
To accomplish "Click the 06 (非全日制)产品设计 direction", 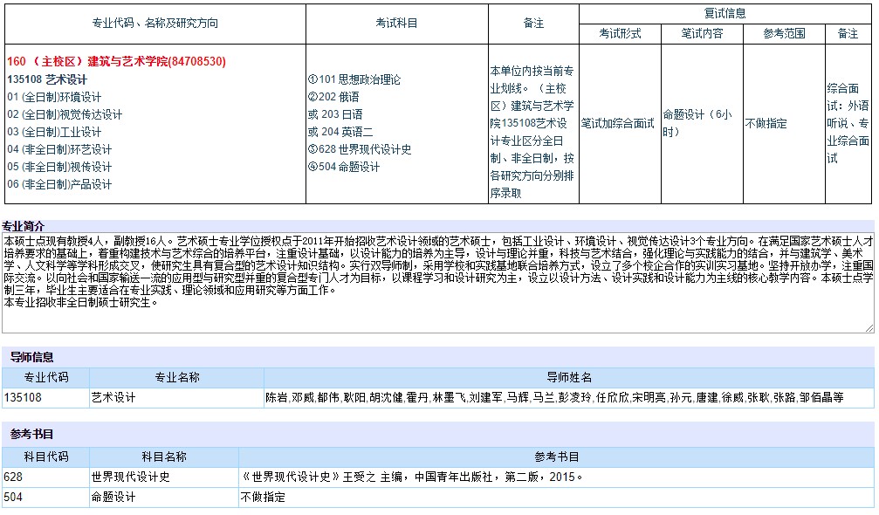I will tap(59, 184).
